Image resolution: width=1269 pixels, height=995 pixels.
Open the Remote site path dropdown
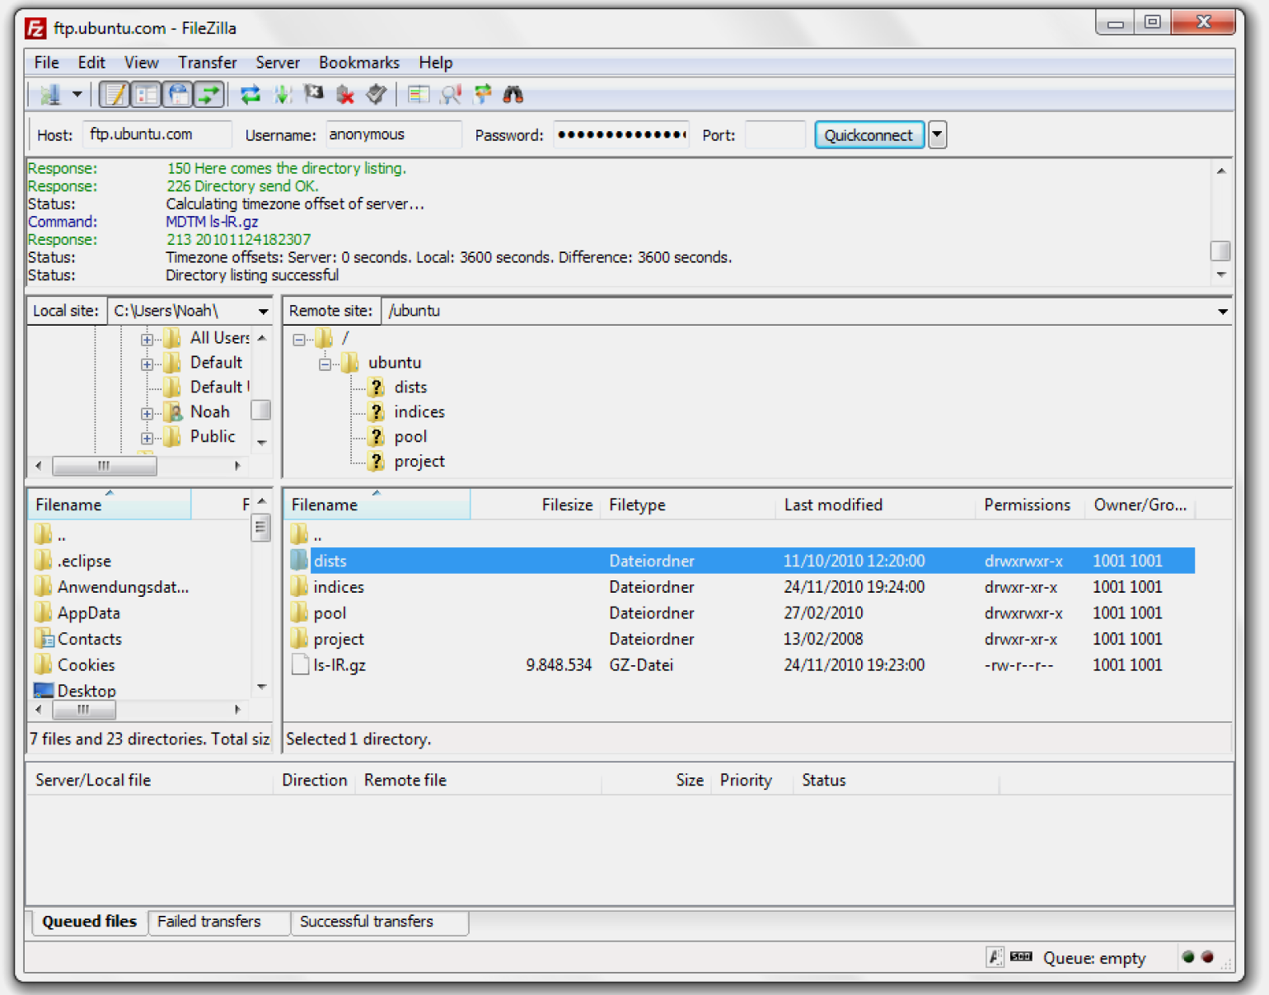coord(1222,312)
